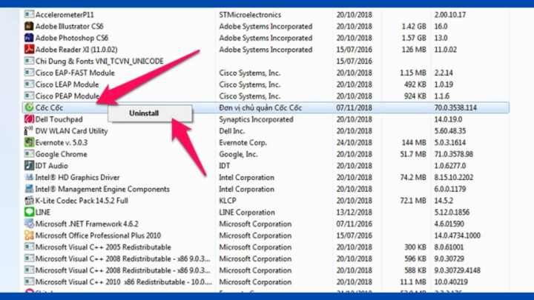Click publisher Google, Inc.
Viewport: 534px width, 300px height.
(x=238, y=154)
